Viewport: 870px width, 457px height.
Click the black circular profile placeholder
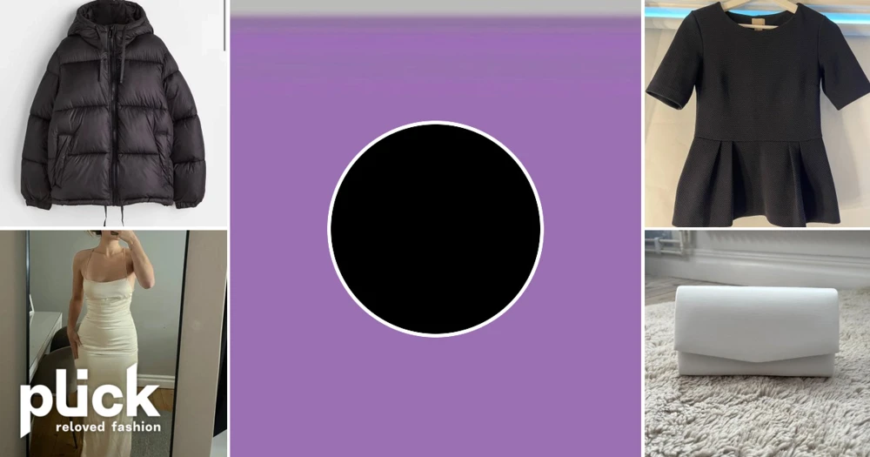pos(435,228)
